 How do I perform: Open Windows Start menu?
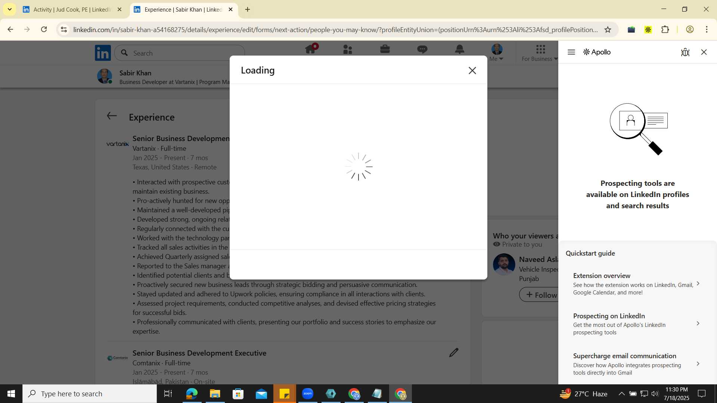tap(11, 394)
